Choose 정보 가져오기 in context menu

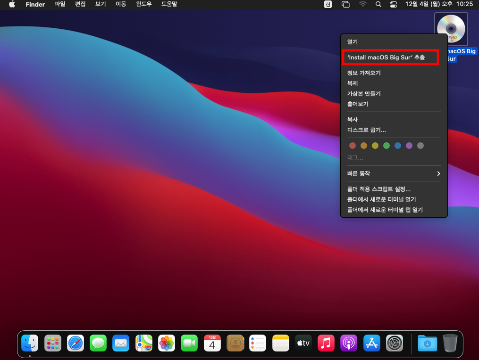pyautogui.click(x=394, y=73)
